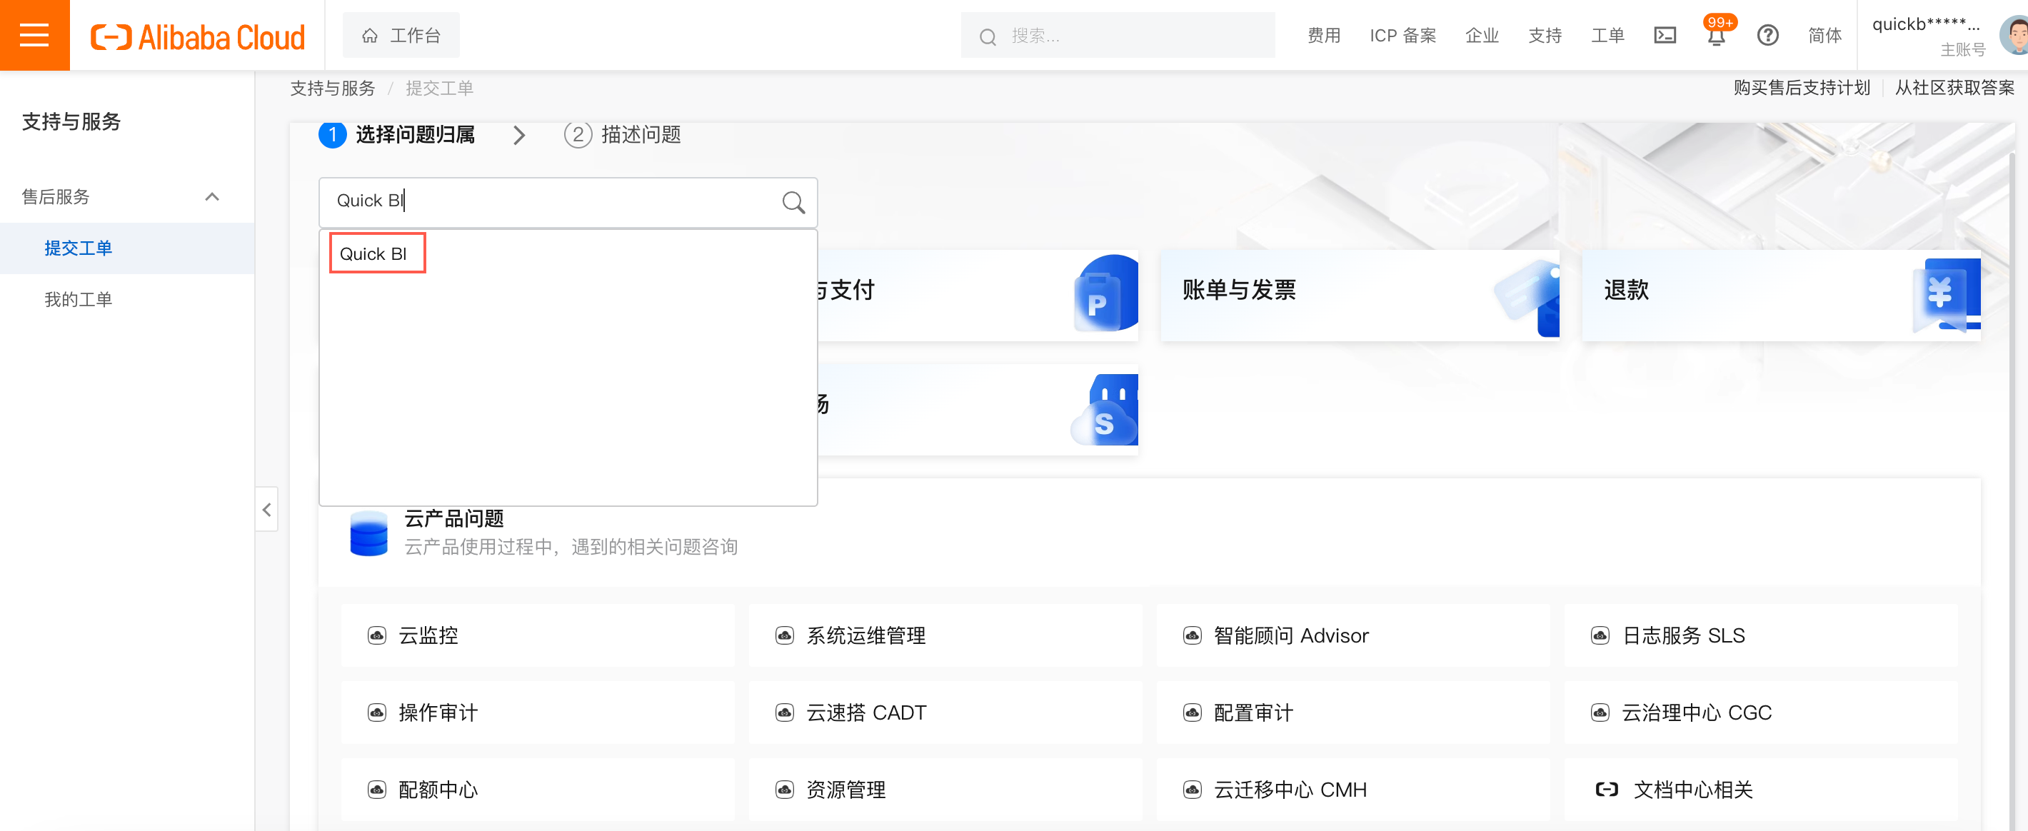The width and height of the screenshot is (2028, 831).
Task: Click the user avatar picture
Action: point(2015,36)
